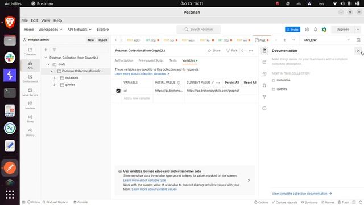Open the tab bar more options ellipsis
The height and width of the screenshot is (205, 364).
click(293, 40)
